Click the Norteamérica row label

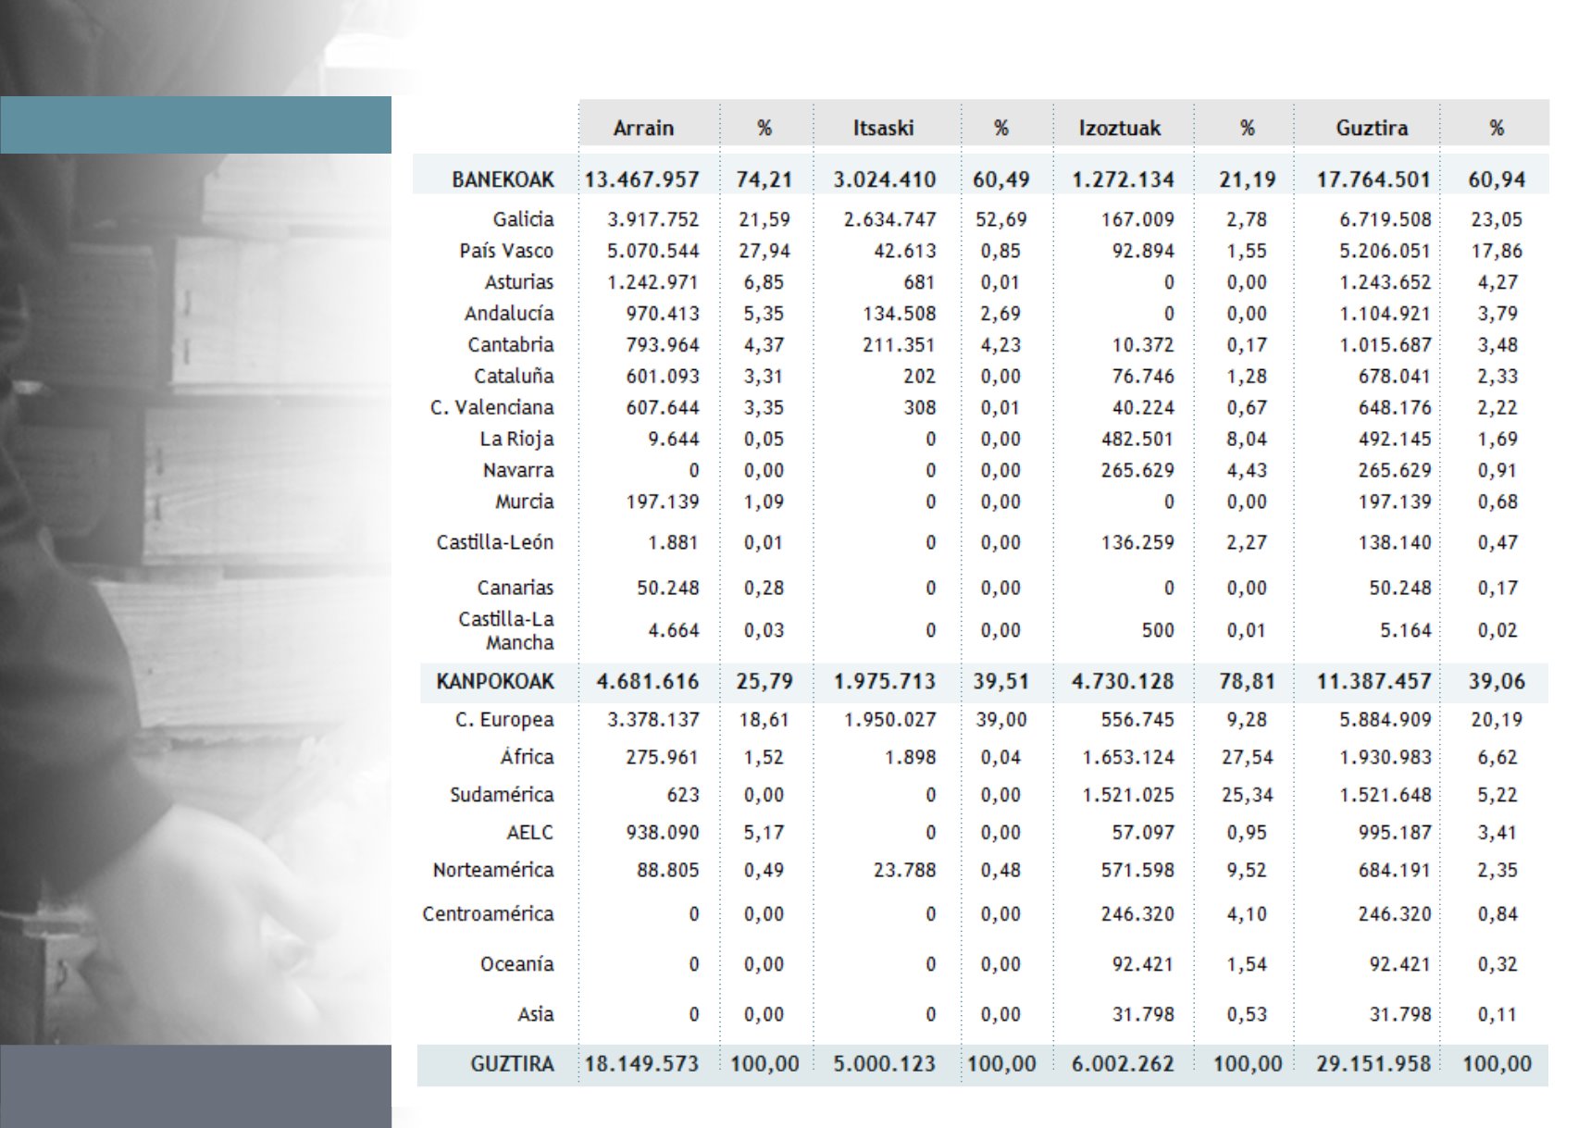[x=493, y=871]
